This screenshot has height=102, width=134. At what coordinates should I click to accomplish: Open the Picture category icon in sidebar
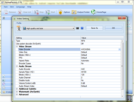tap(4, 80)
